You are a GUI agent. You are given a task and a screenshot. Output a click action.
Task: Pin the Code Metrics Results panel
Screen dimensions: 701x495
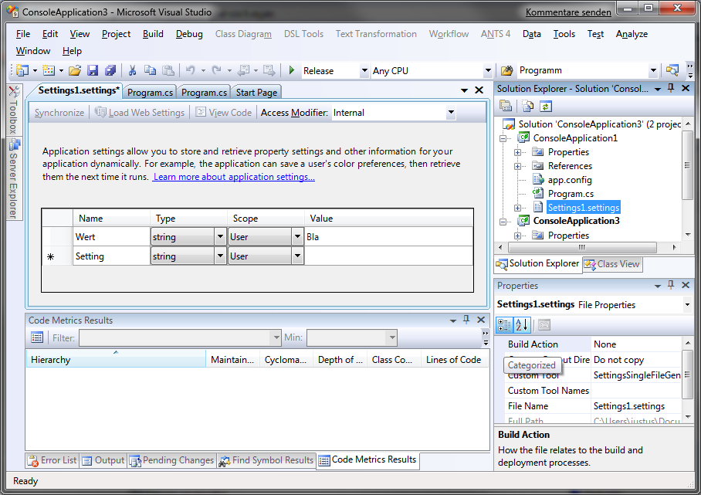pyautogui.click(x=466, y=320)
